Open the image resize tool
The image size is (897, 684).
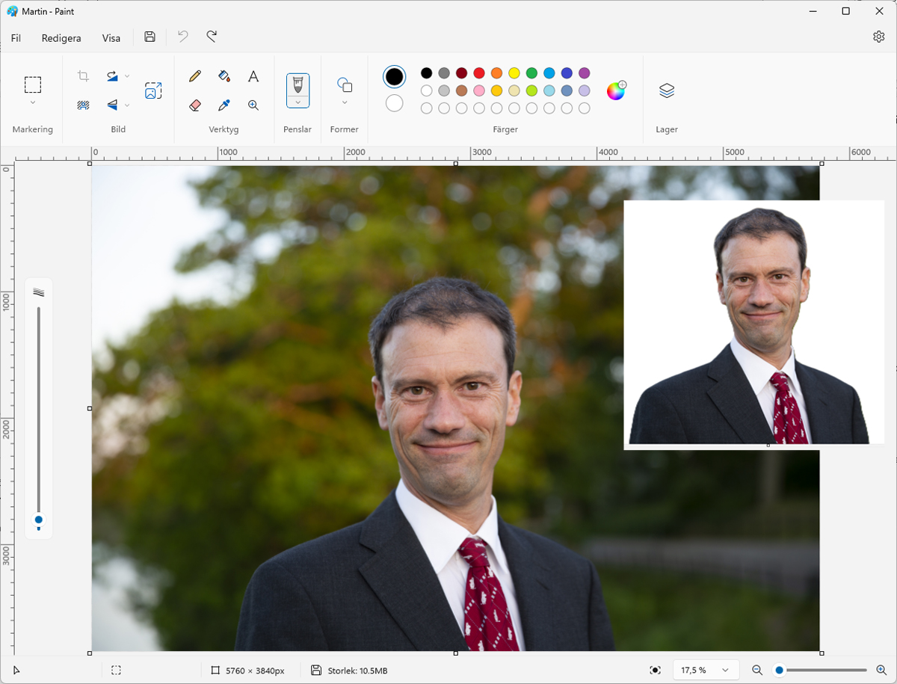(x=153, y=89)
